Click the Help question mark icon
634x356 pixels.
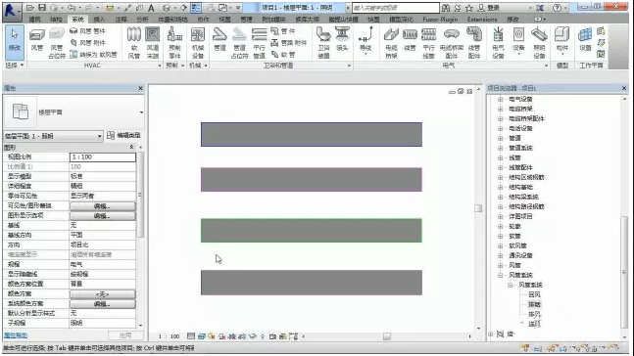coord(557,8)
